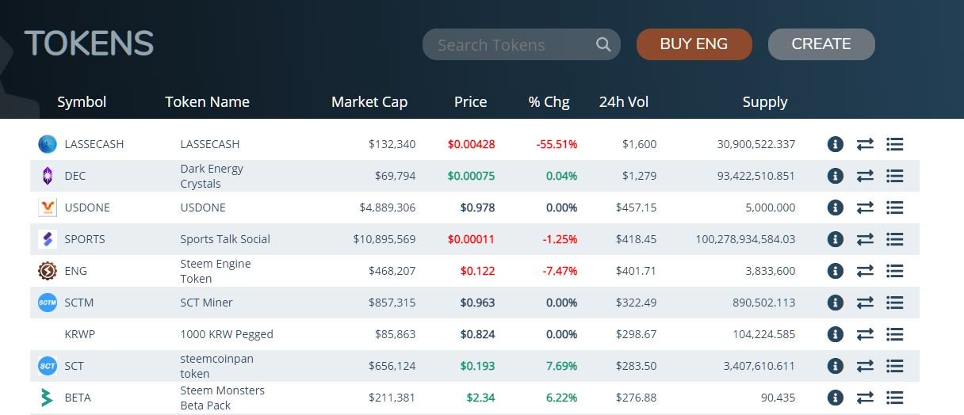Image resolution: width=964 pixels, height=415 pixels.
Task: Sort by 24h Vol column header
Action: (624, 101)
